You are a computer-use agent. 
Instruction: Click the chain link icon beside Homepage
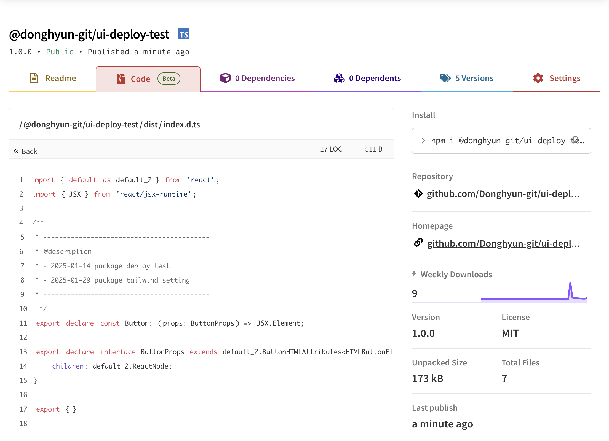419,243
